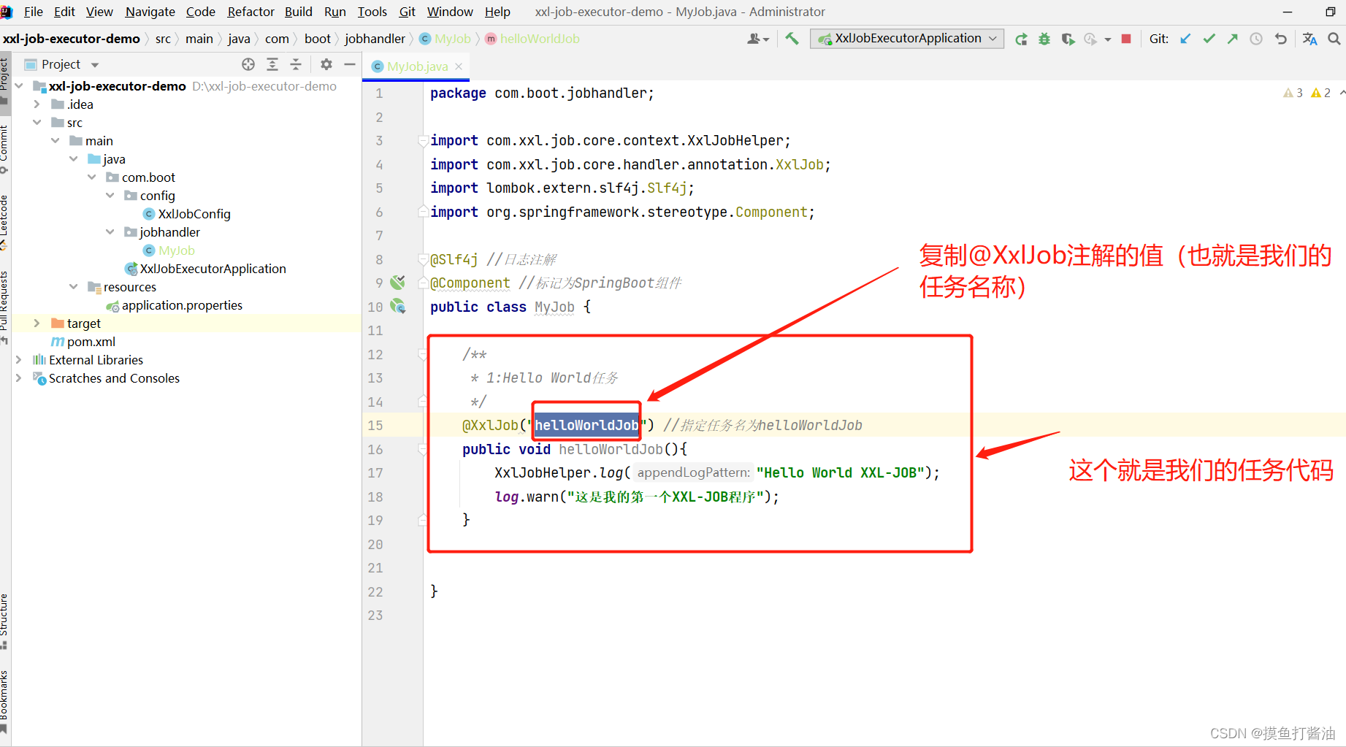Click Expand All icon in Project panel

pyautogui.click(x=272, y=64)
